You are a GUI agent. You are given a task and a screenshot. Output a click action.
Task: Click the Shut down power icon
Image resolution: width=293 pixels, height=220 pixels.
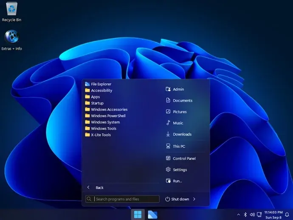pos(167,199)
